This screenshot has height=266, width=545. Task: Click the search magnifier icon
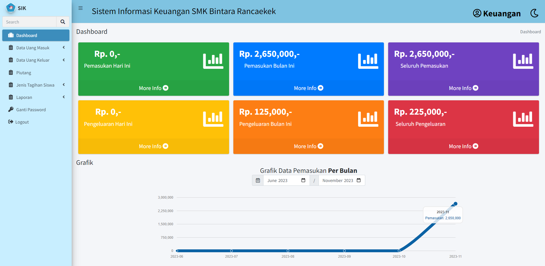click(x=63, y=22)
